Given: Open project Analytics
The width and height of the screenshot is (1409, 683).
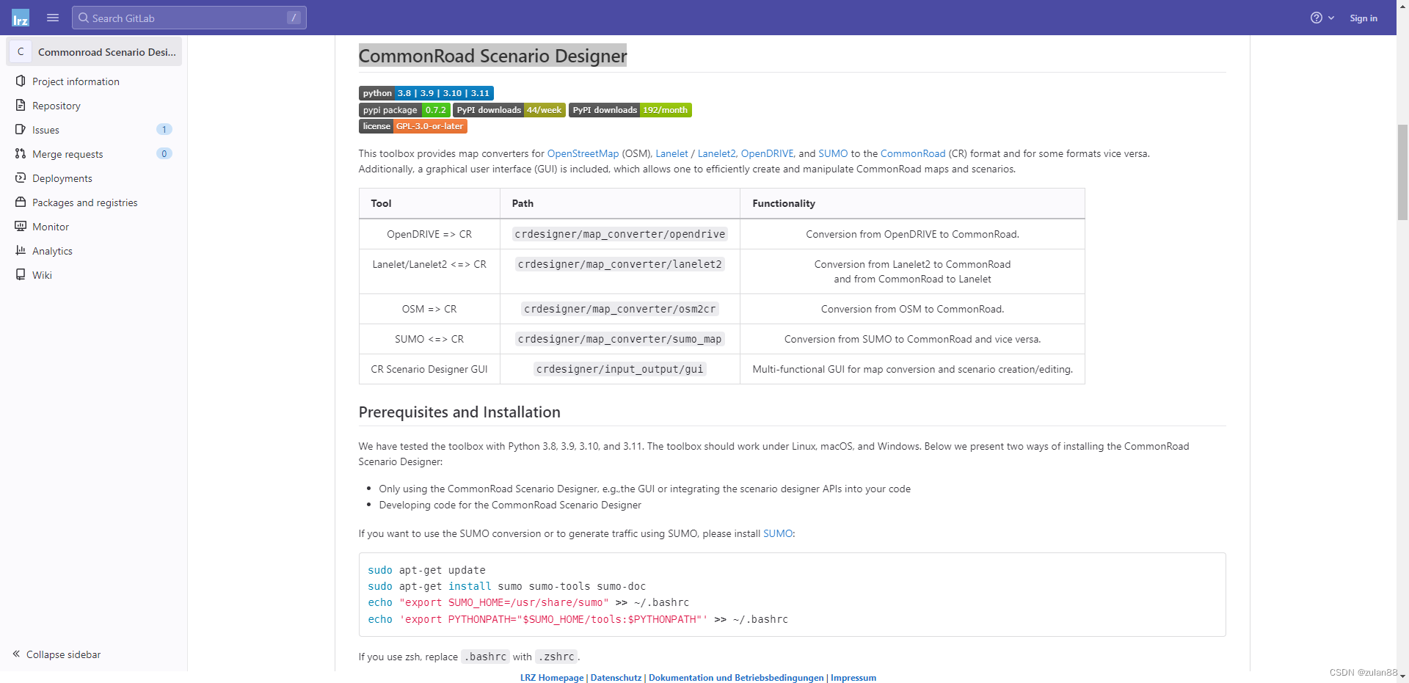Looking at the screenshot, I should tap(51, 250).
